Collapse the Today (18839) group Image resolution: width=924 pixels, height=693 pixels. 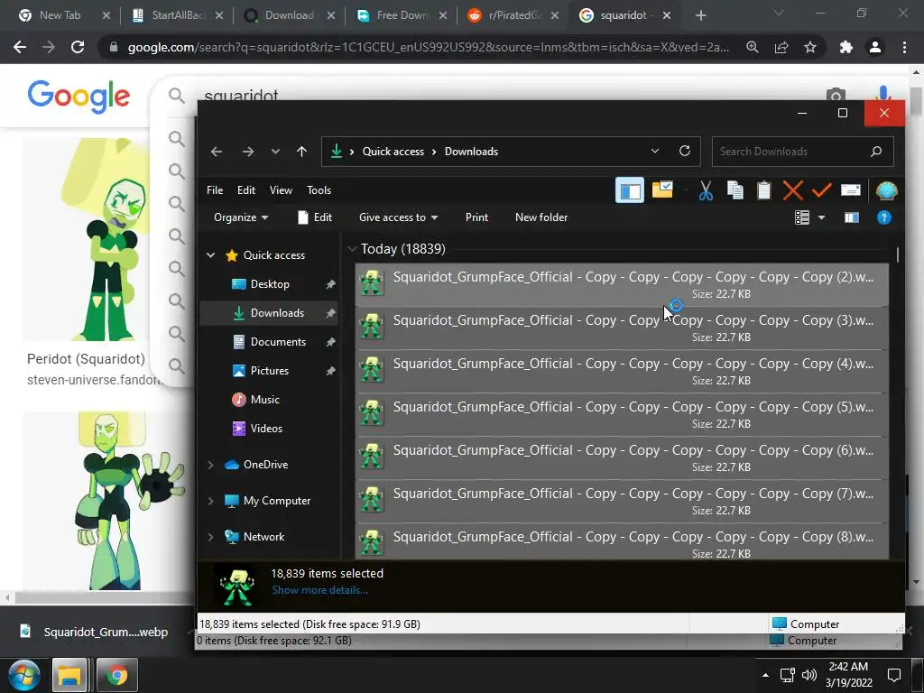[352, 249]
